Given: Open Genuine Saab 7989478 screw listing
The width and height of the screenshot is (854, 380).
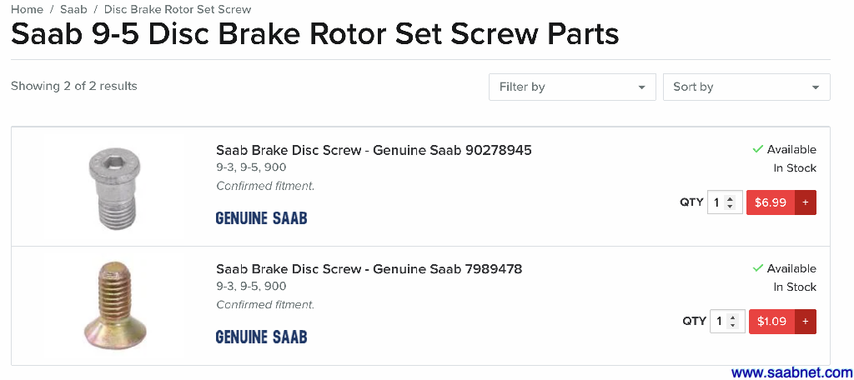Looking at the screenshot, I should pos(369,268).
